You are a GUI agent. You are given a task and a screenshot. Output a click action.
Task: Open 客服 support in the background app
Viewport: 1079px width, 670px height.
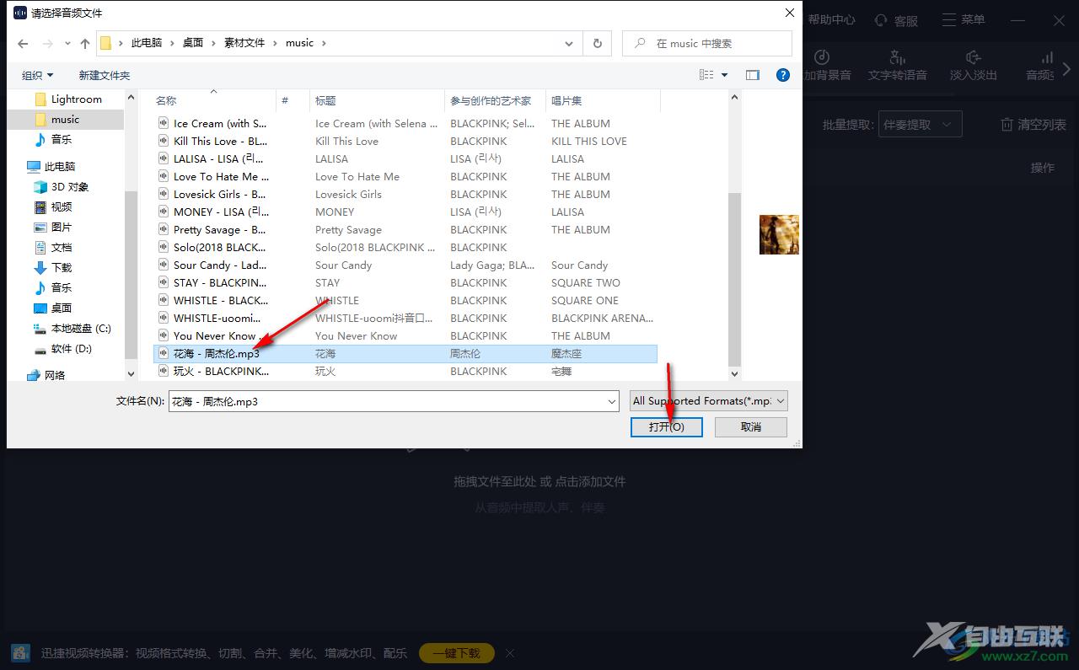(897, 20)
